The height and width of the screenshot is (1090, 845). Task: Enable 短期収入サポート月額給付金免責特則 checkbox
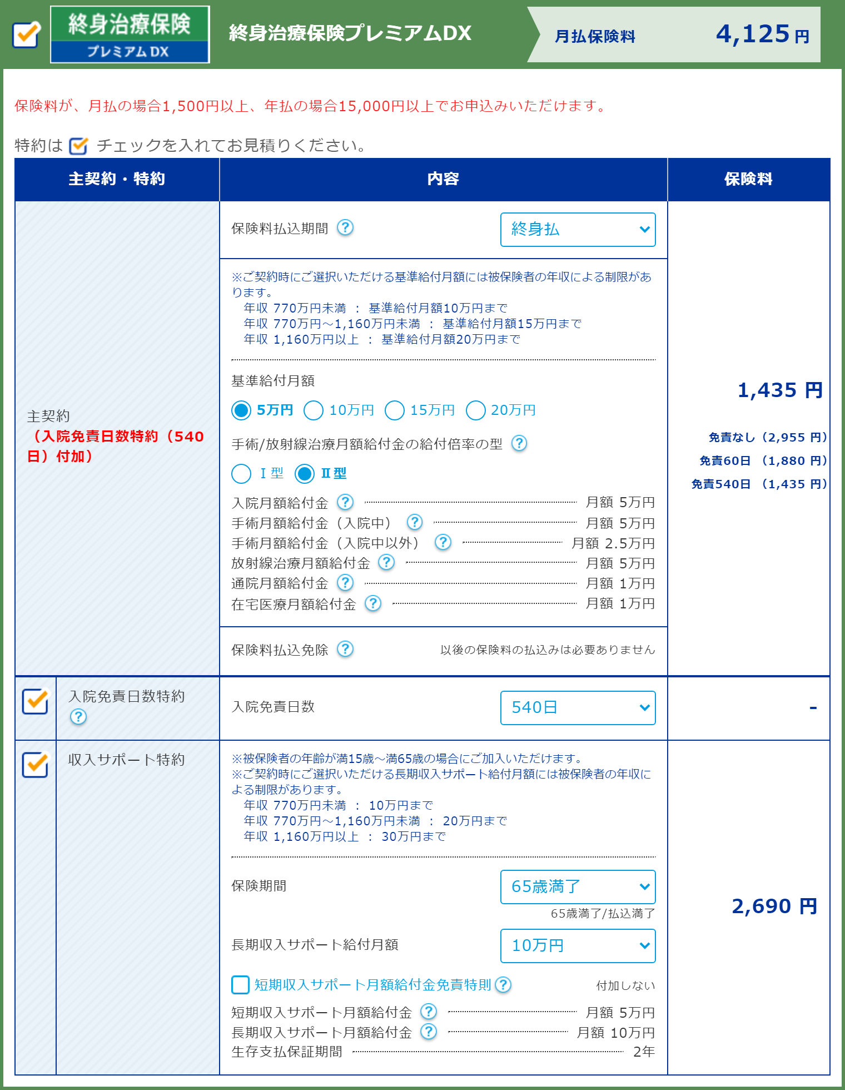[240, 985]
